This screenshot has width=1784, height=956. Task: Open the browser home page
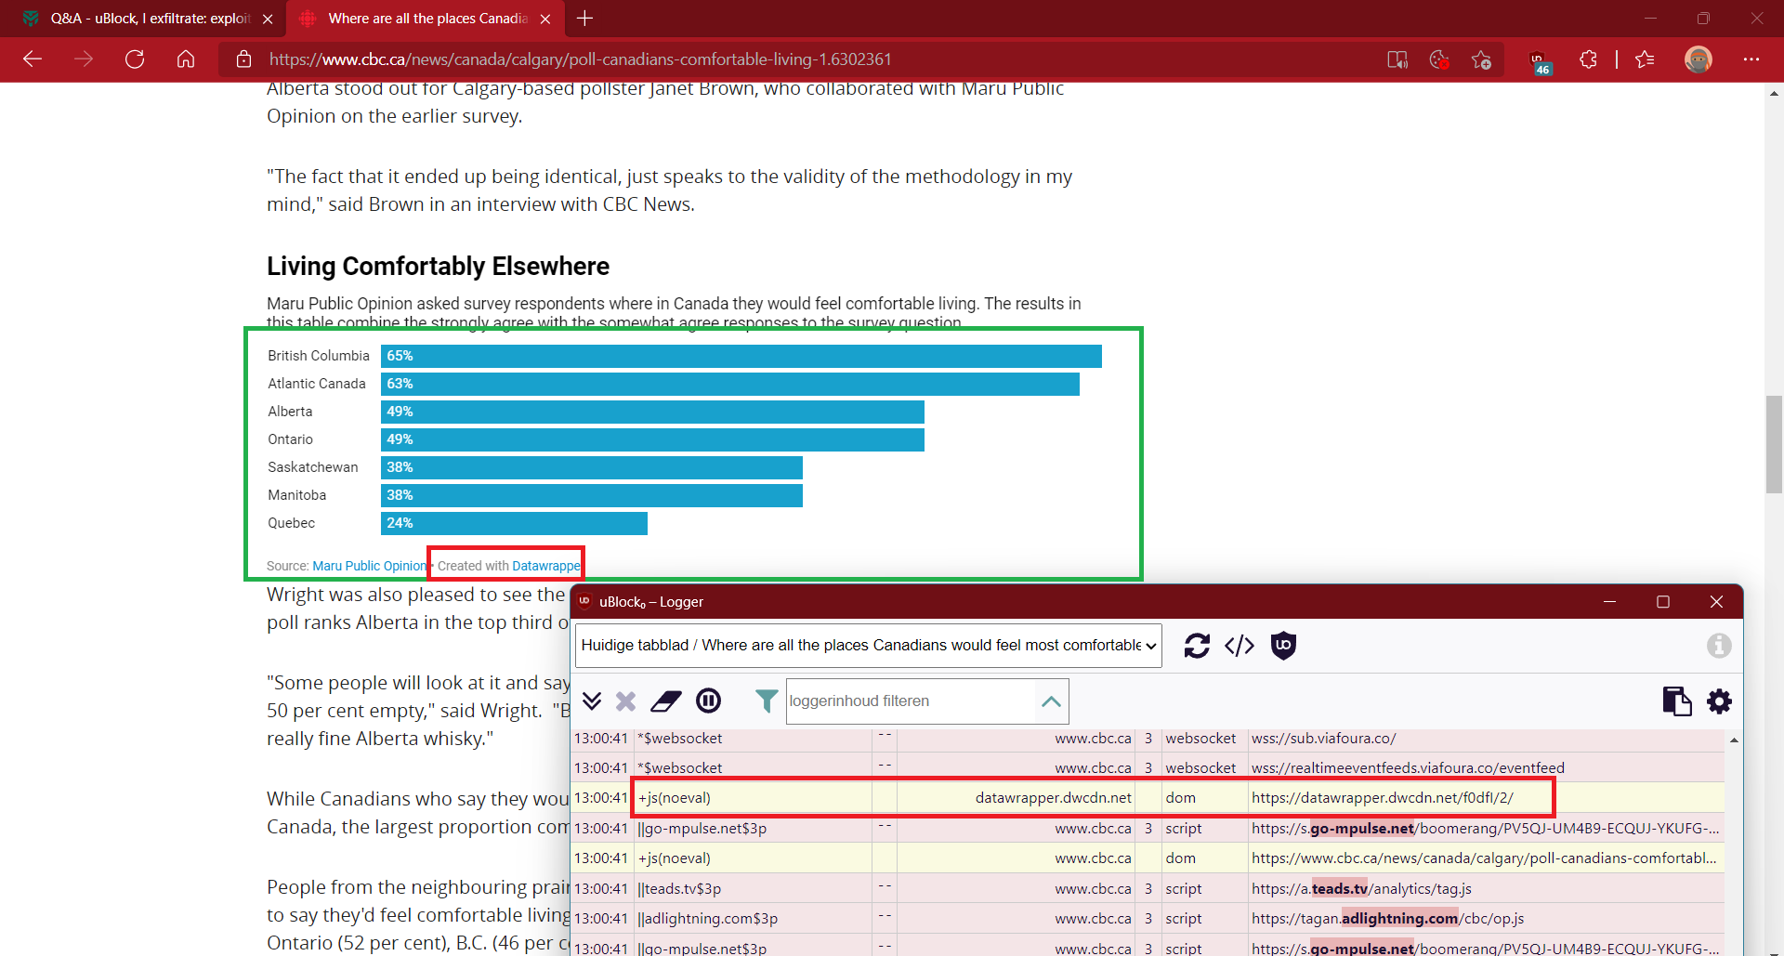click(186, 59)
